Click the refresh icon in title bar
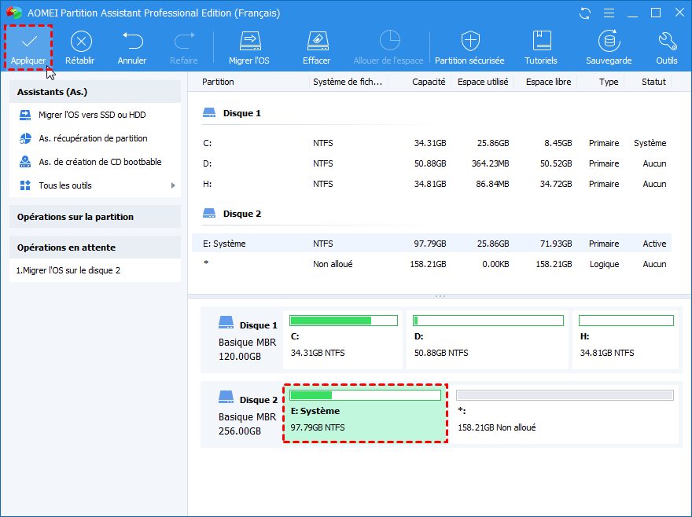The width and height of the screenshot is (692, 517). click(585, 13)
